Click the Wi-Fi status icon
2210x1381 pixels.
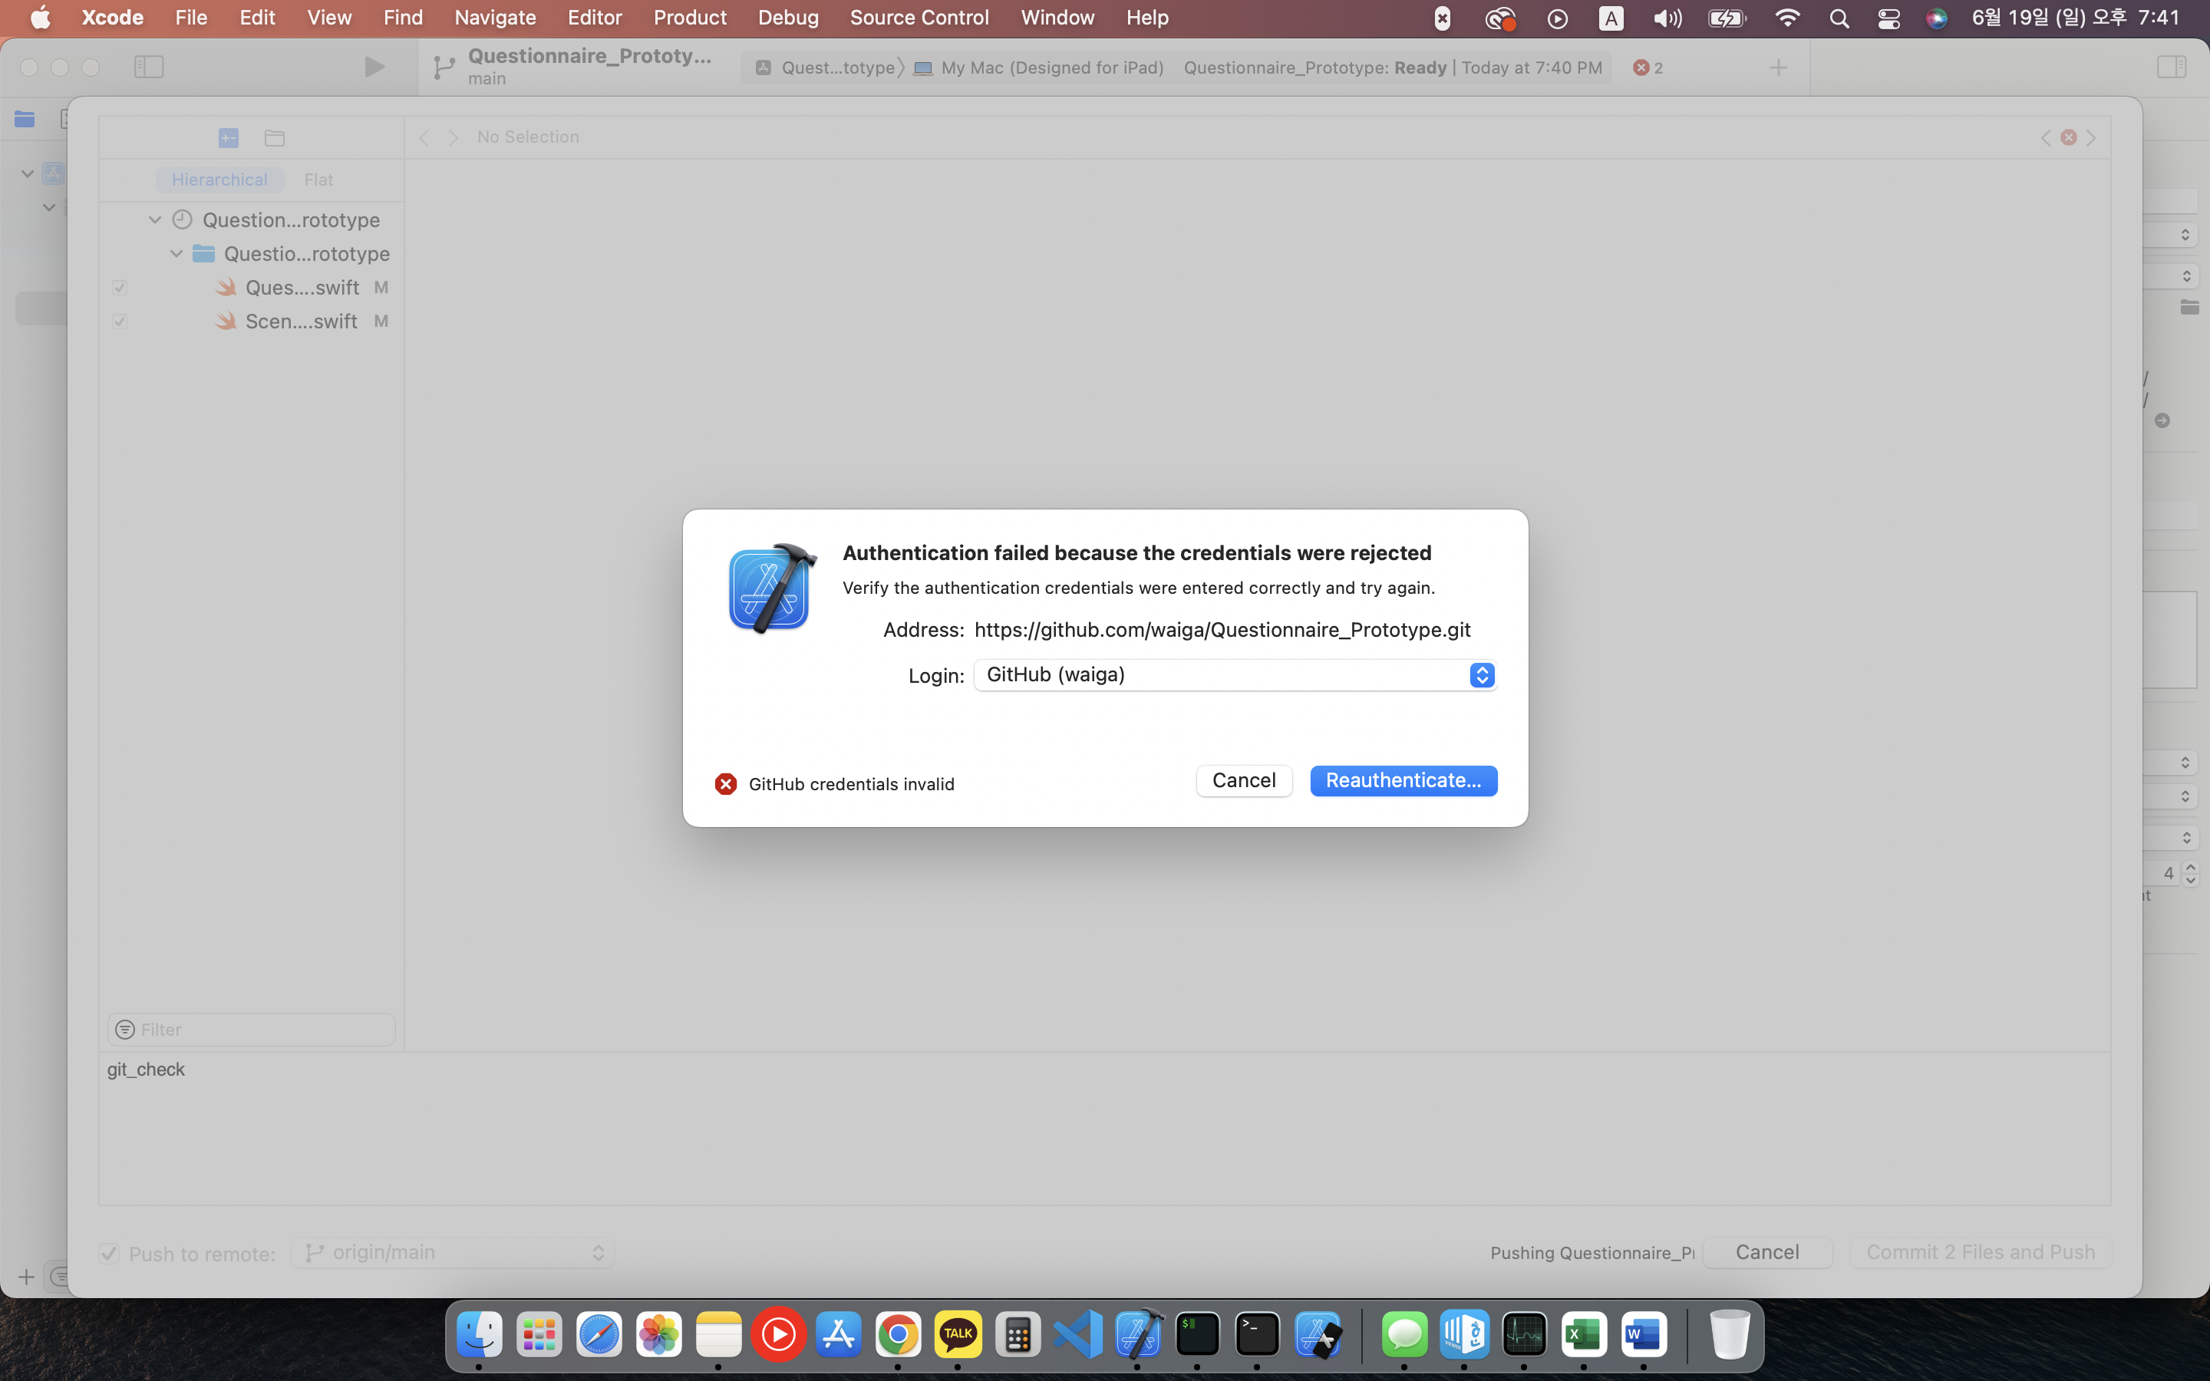(1786, 18)
